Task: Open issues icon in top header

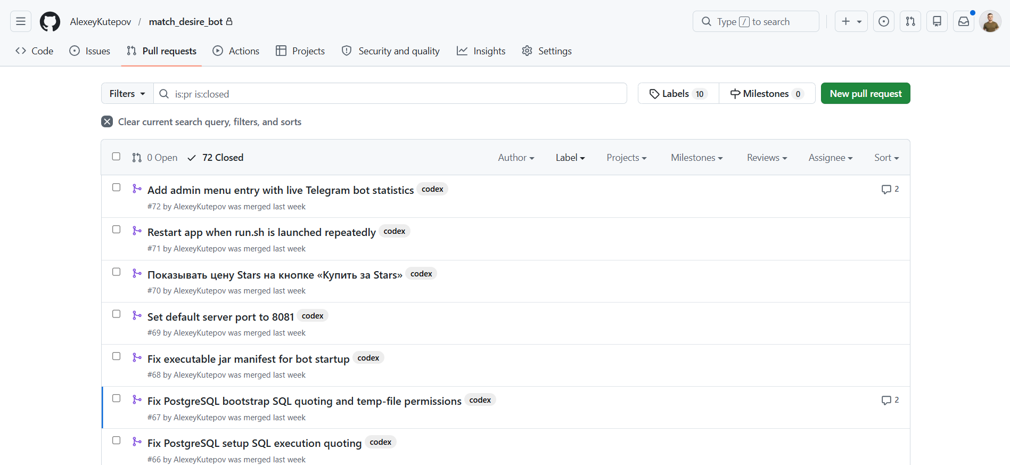Action: pyautogui.click(x=884, y=21)
